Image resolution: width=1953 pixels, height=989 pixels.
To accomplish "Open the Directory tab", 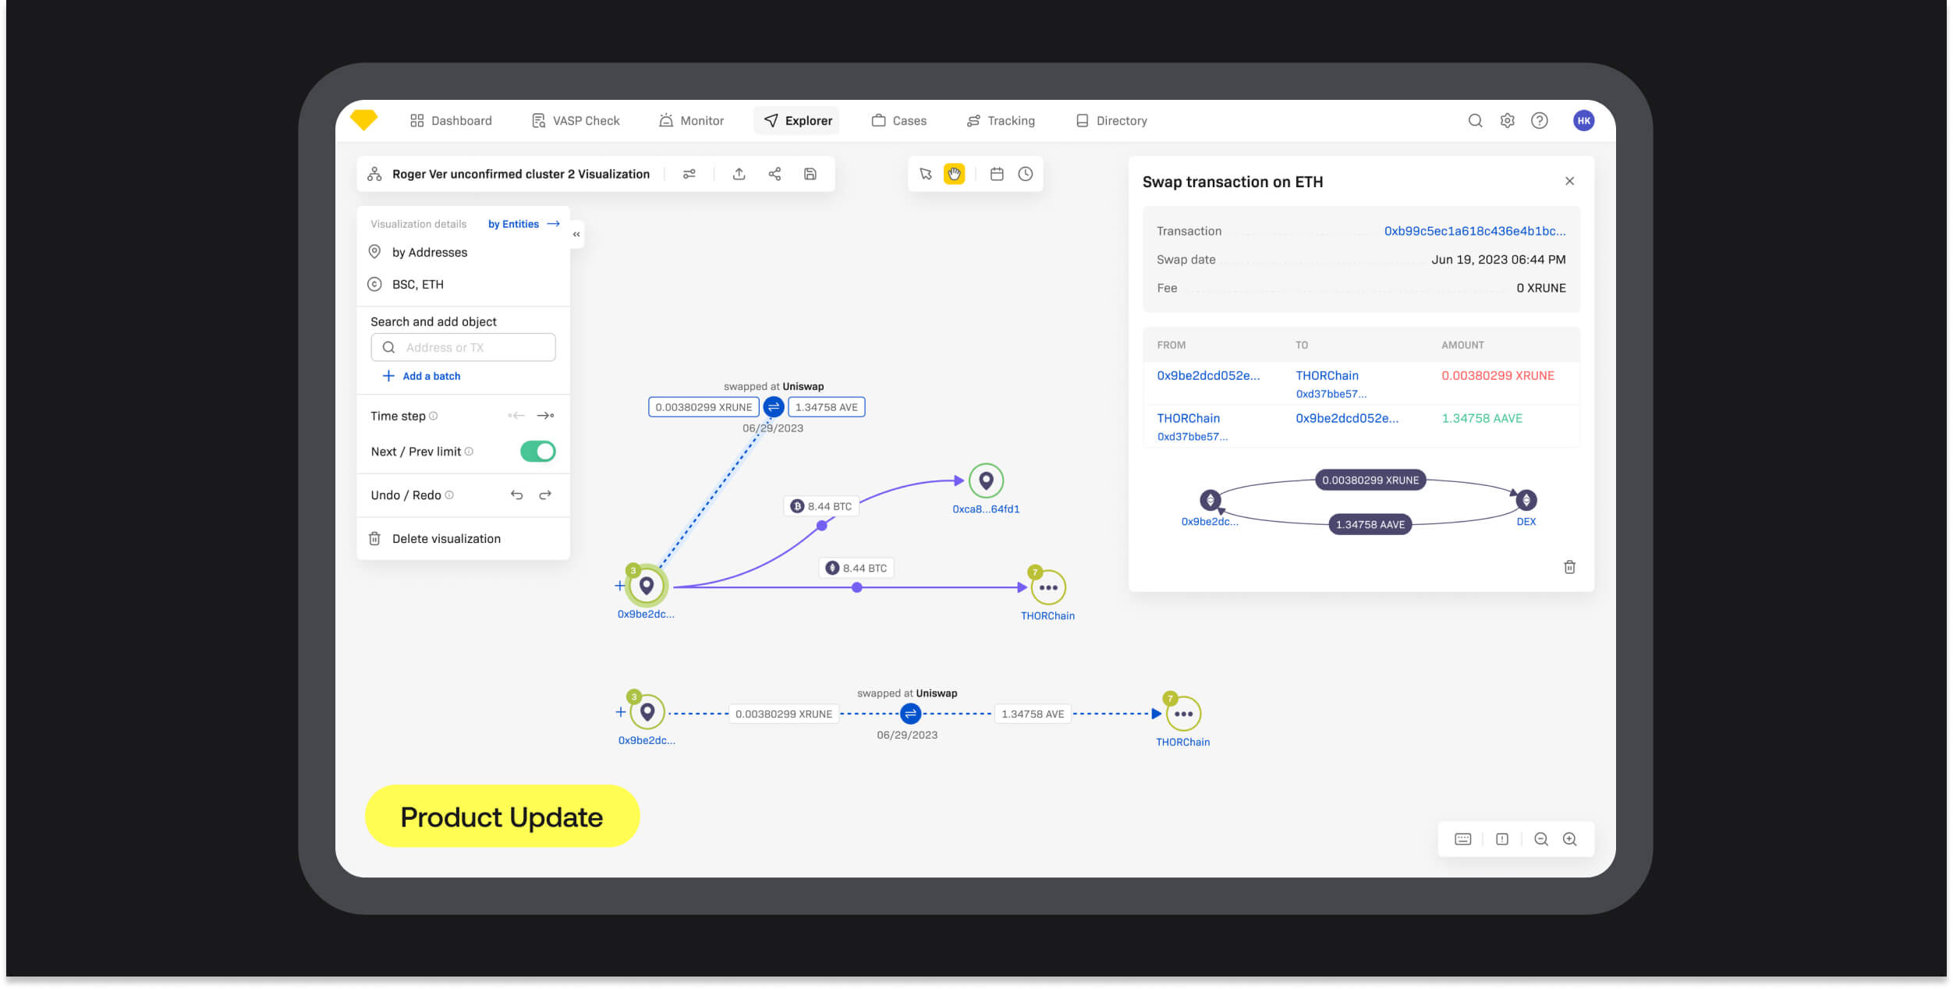I will (x=1111, y=121).
